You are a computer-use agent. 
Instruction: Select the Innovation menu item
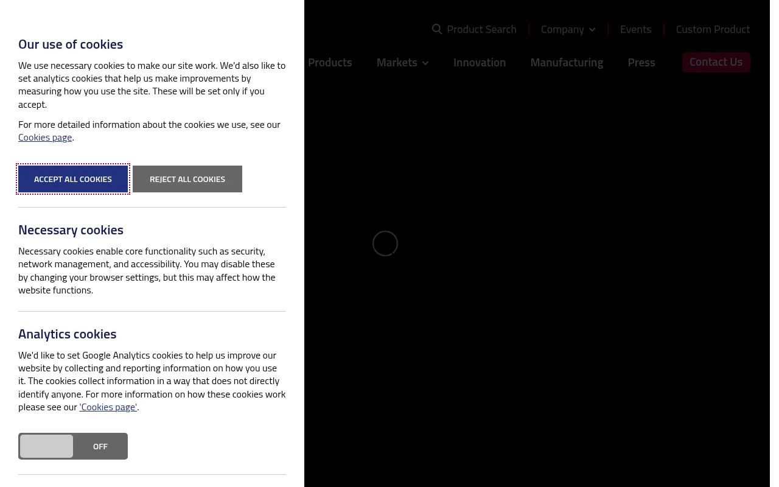click(x=480, y=62)
